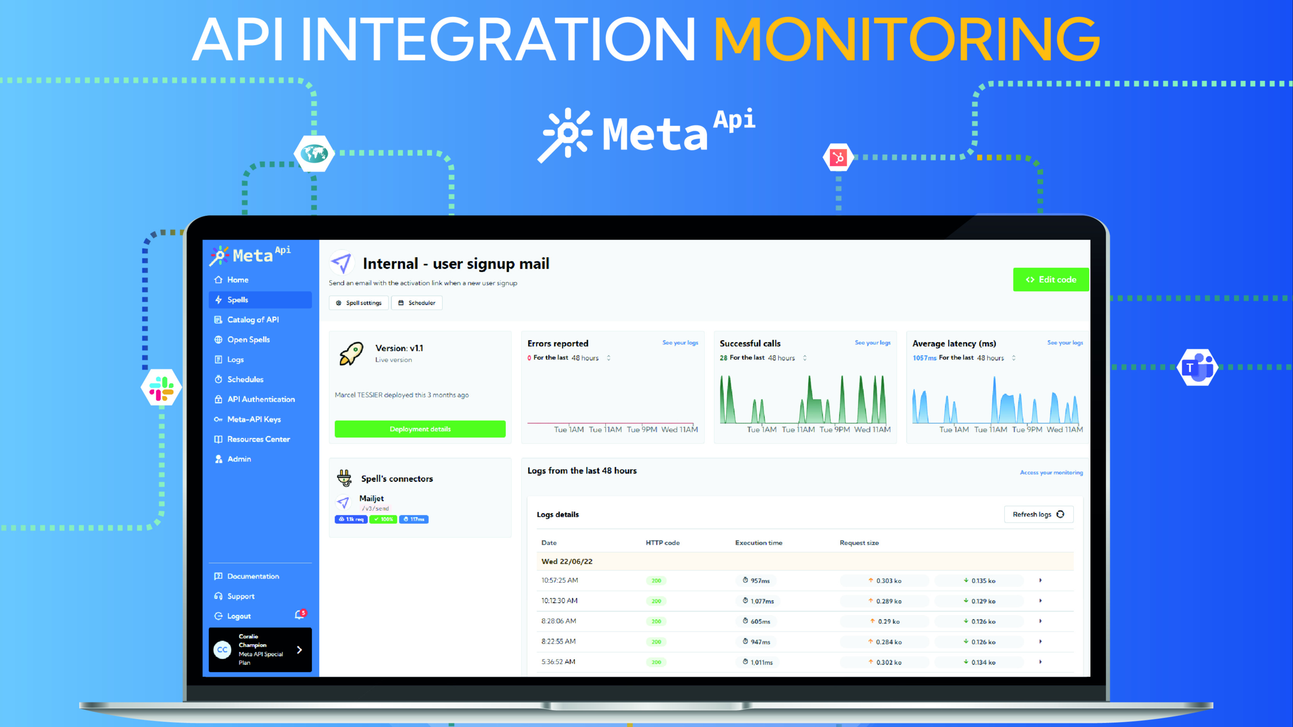Click the HubSpot hexagon icon
1293x727 pixels.
click(x=838, y=158)
